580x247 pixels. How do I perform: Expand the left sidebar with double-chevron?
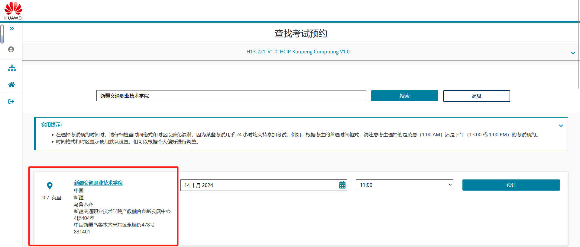tap(11, 29)
